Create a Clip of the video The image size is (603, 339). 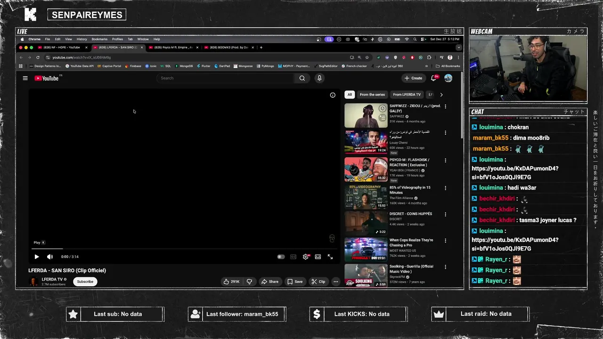click(x=318, y=282)
